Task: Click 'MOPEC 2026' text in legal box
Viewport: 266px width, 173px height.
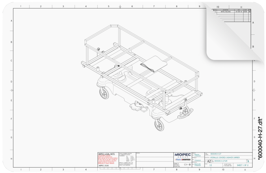Action: pos(104,165)
